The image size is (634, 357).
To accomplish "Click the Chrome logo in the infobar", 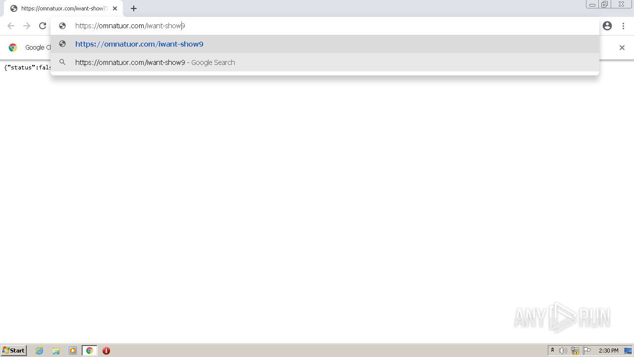I will (x=13, y=48).
